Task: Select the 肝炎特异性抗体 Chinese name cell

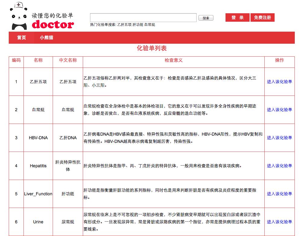Action: (68, 166)
